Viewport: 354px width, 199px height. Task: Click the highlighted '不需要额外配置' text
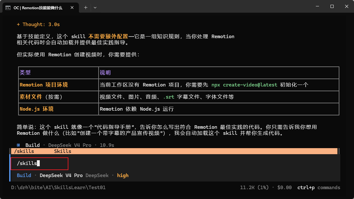pyautogui.click(x=108, y=36)
